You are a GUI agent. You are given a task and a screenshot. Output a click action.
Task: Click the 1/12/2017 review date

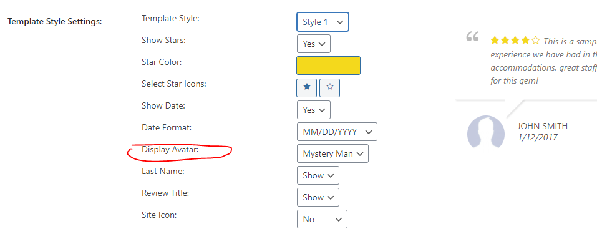point(537,137)
